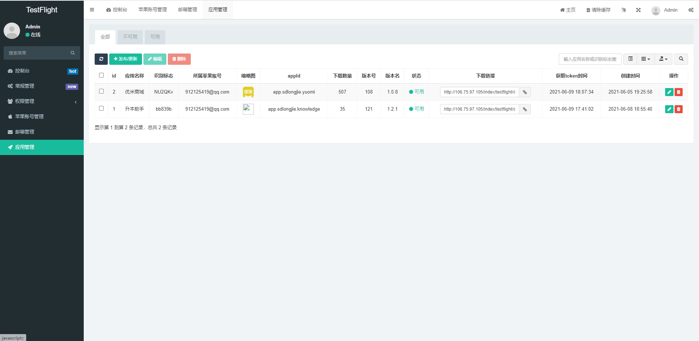The image size is (699, 341).
Task: Click the app name search input field
Action: coord(590,59)
